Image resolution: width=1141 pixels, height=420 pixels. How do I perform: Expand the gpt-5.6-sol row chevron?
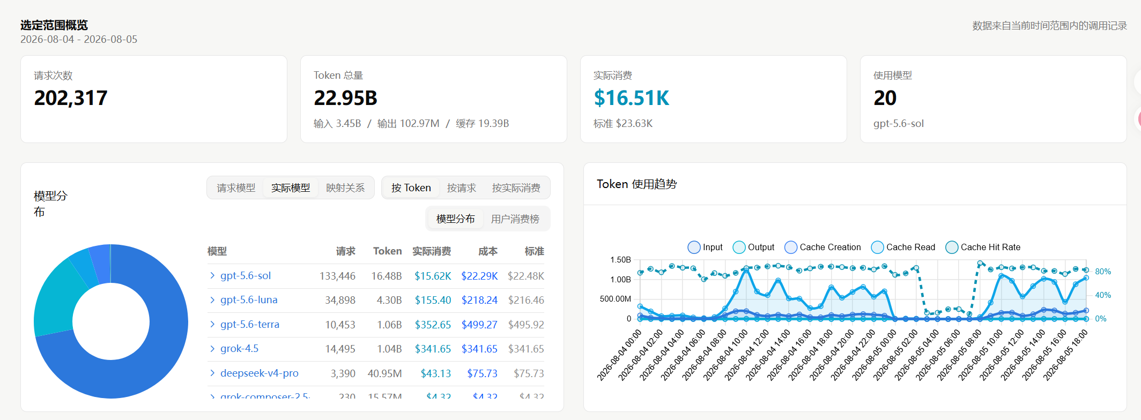(x=212, y=275)
